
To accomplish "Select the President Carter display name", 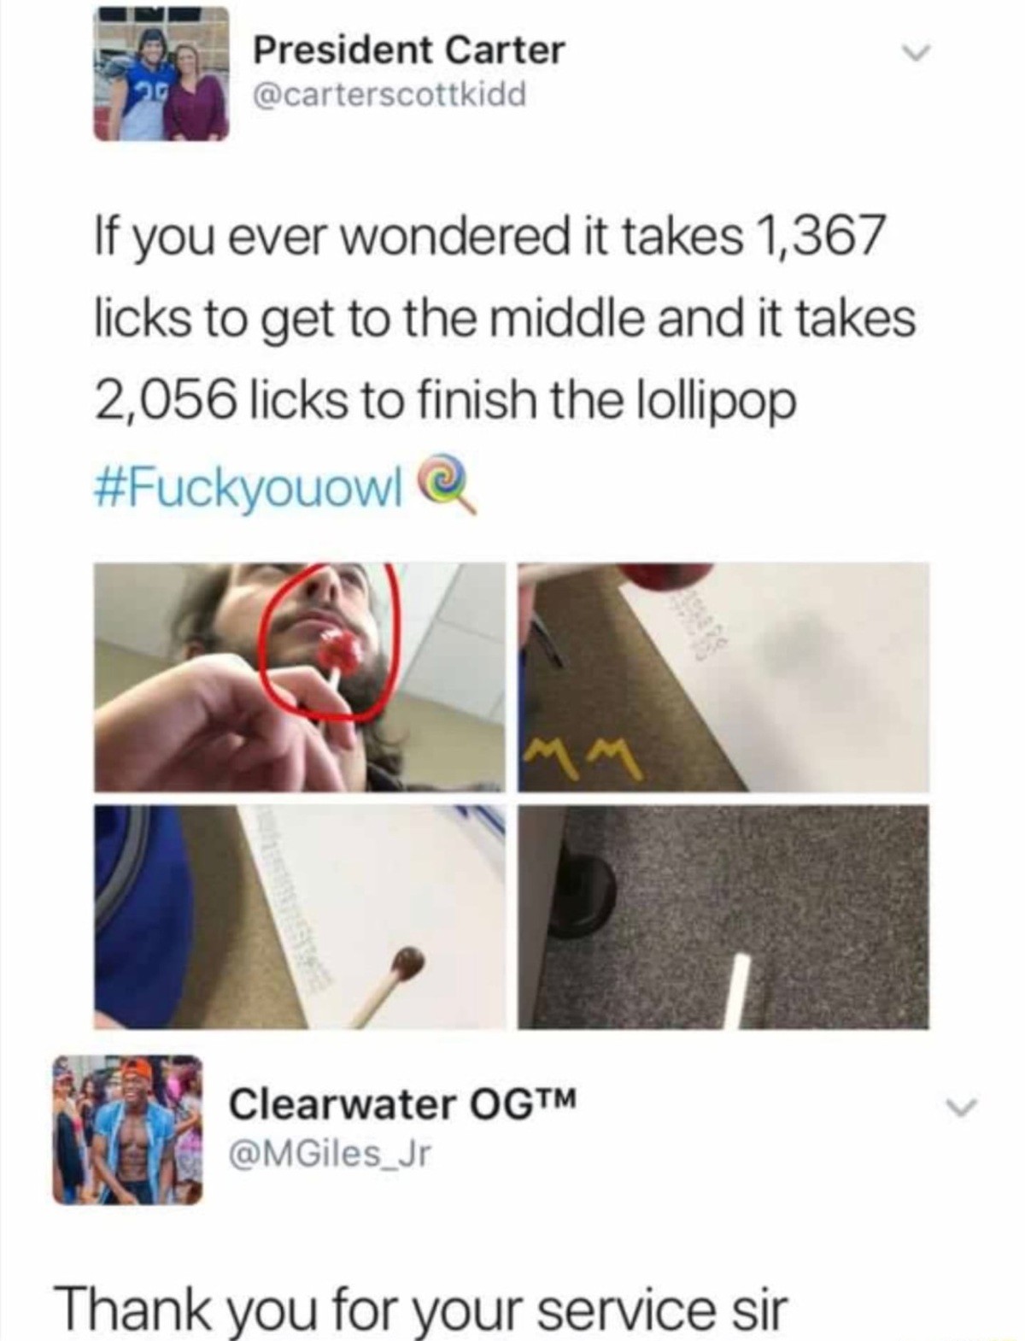I will pyautogui.click(x=409, y=50).
